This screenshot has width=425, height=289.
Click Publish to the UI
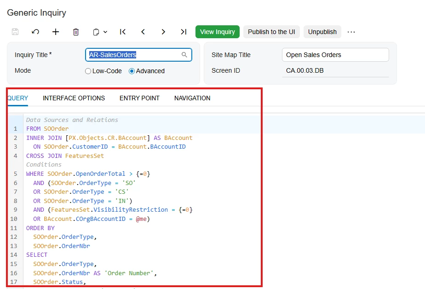point(271,32)
